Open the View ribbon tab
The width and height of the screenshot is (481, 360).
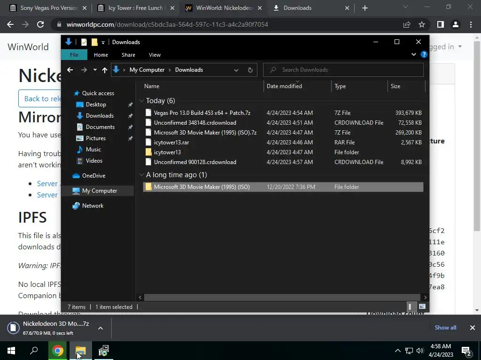coord(155,55)
